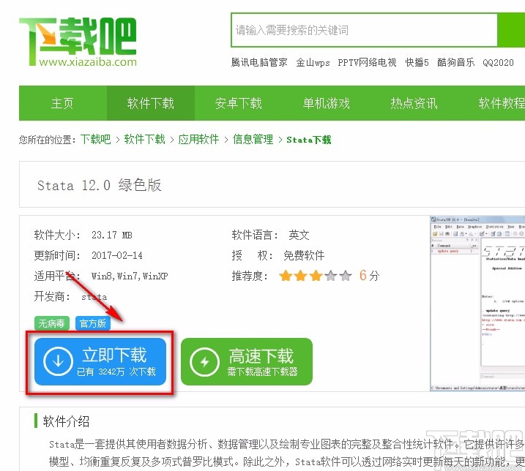525x471 pixels.
Task: Click the 23.17 MB file size value
Action: click(112, 235)
